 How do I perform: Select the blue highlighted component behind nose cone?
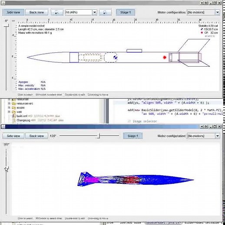[x=74, y=58]
